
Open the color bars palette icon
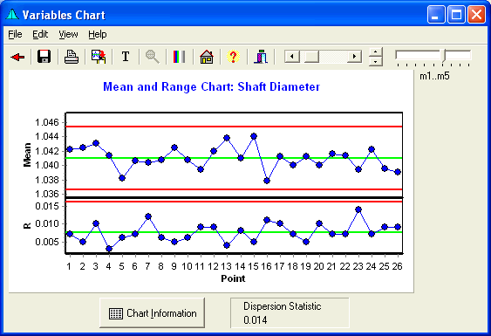tap(179, 57)
